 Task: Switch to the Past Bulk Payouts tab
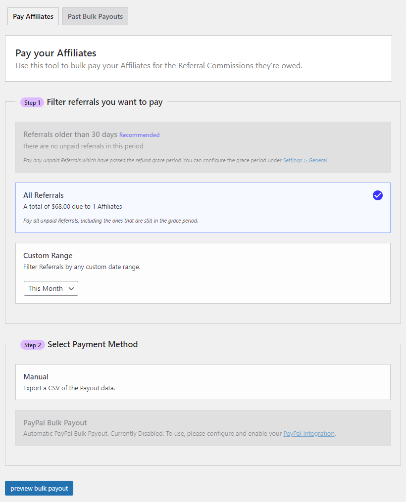tap(95, 16)
